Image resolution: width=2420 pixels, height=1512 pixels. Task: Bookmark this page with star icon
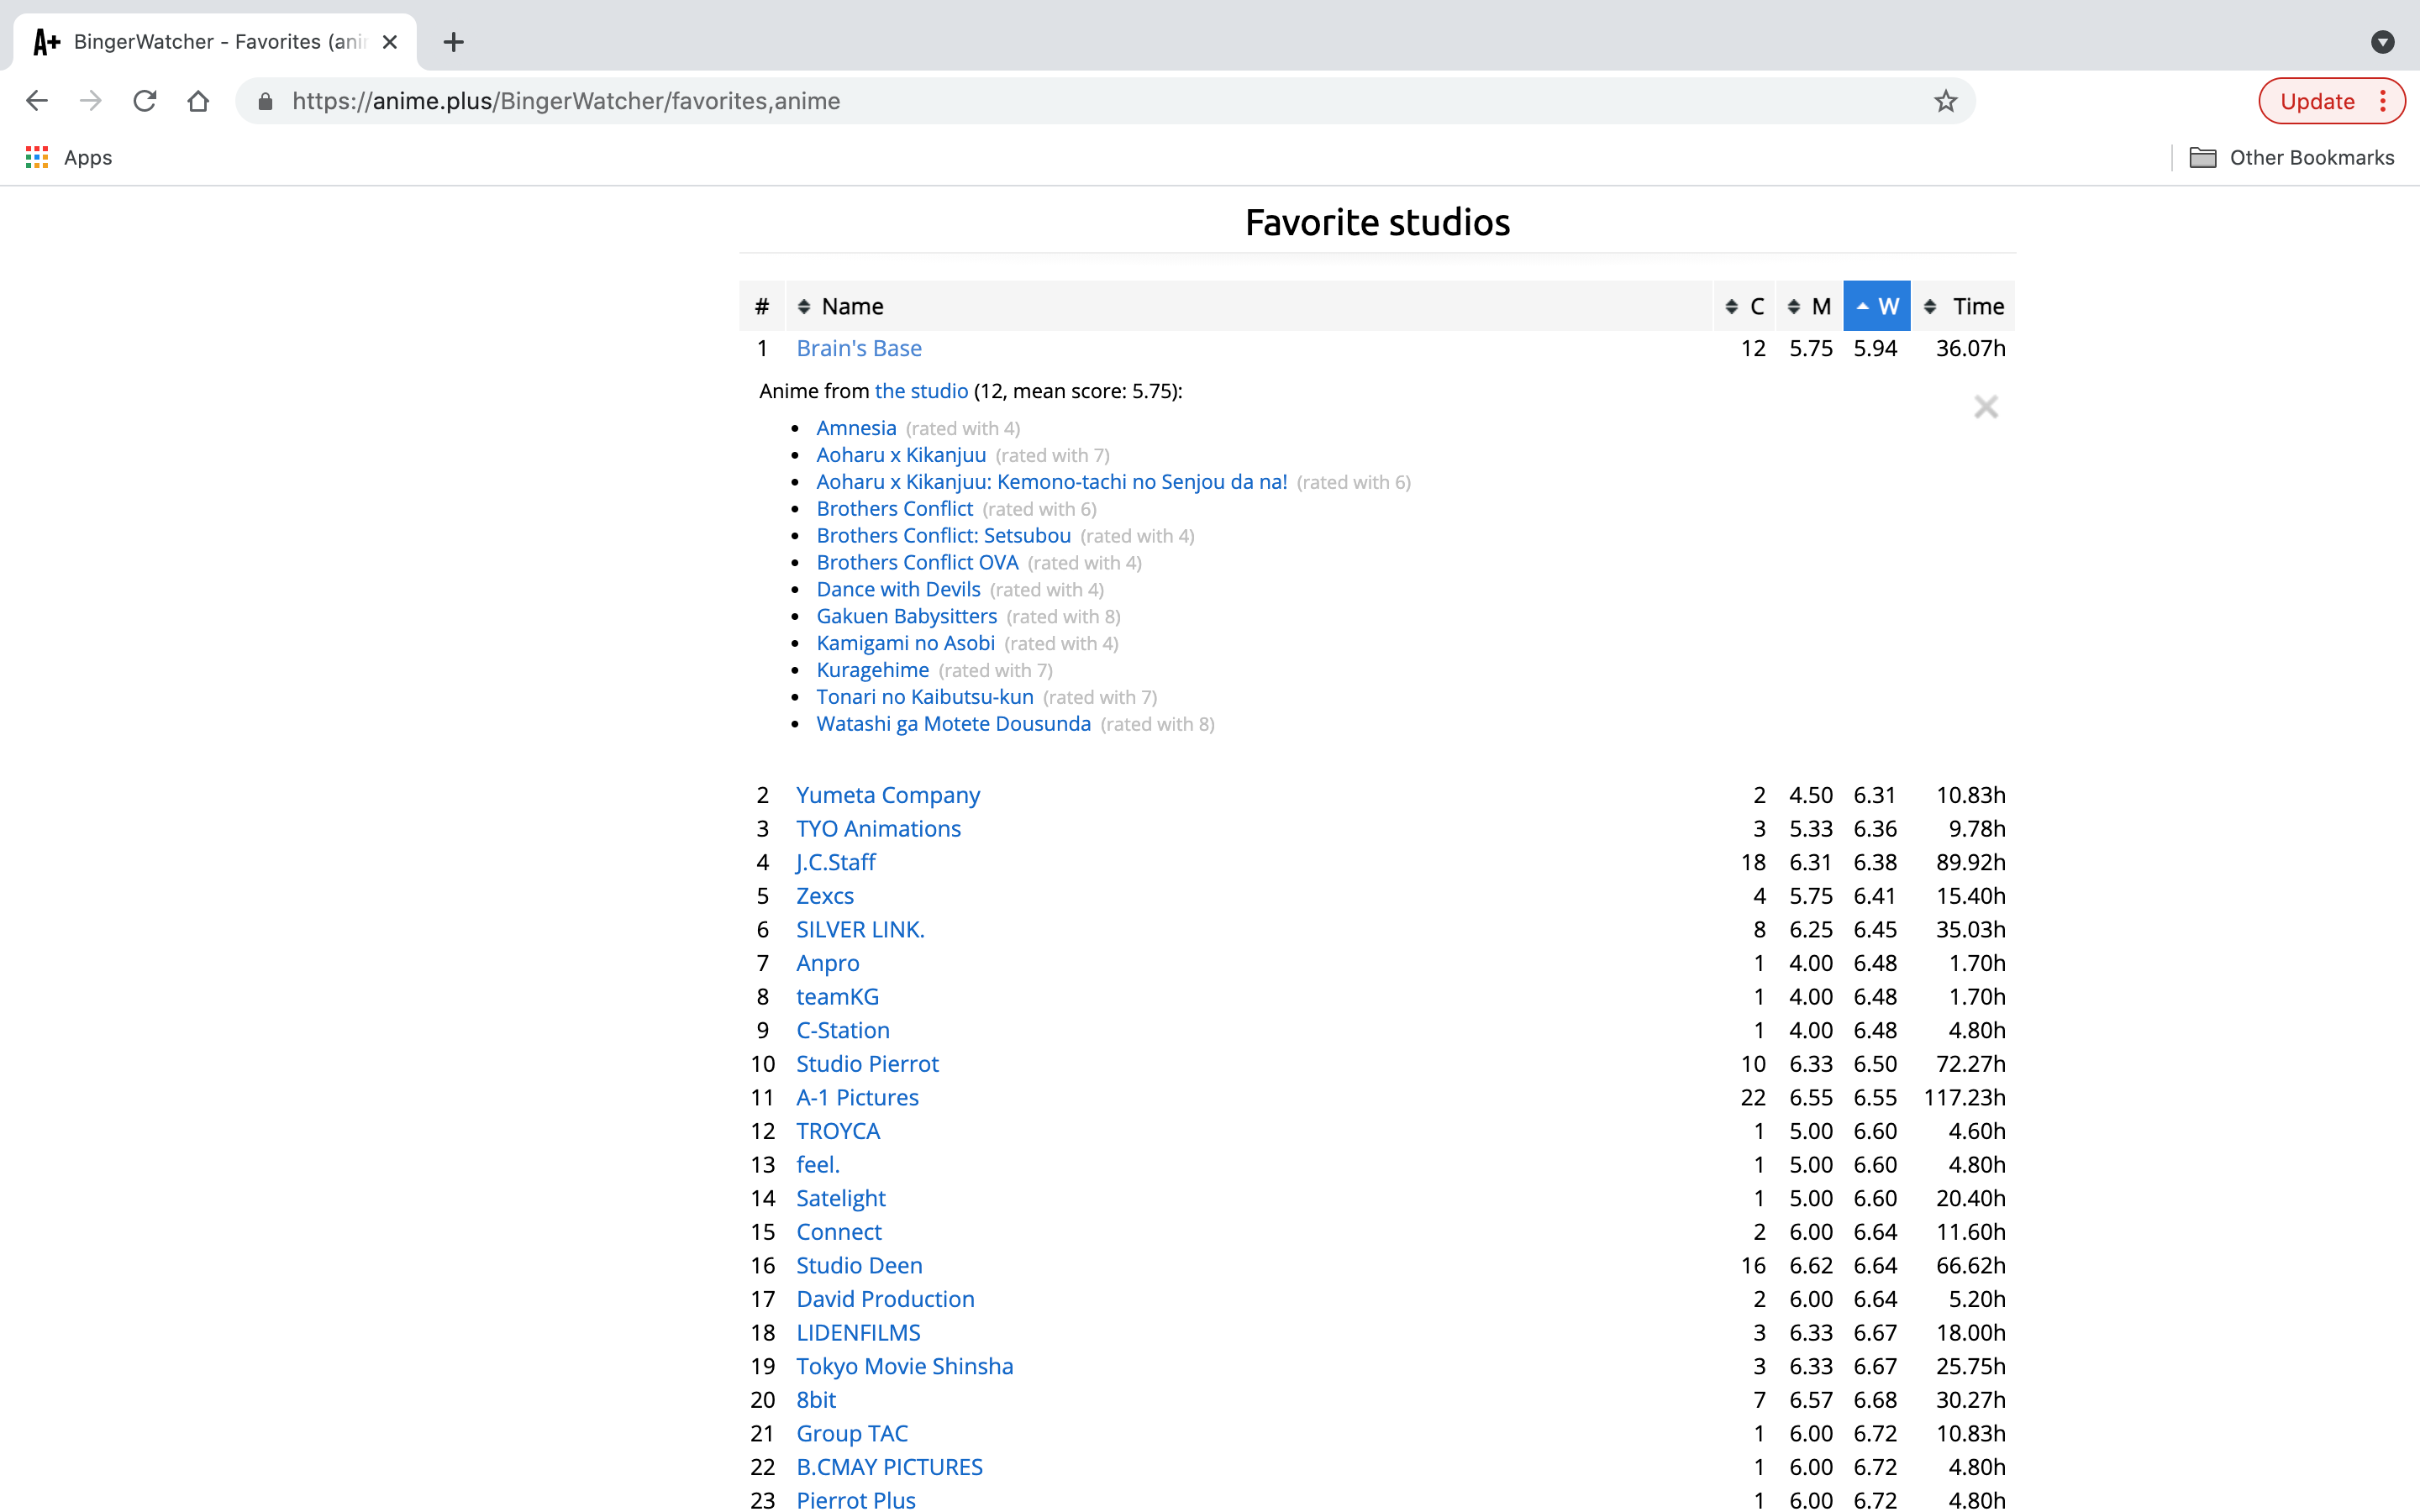(1944, 101)
